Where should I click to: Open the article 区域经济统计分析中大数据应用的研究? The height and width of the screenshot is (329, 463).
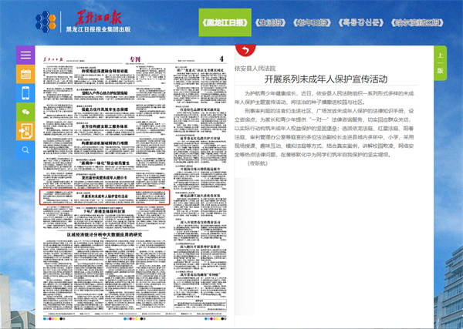(x=104, y=235)
